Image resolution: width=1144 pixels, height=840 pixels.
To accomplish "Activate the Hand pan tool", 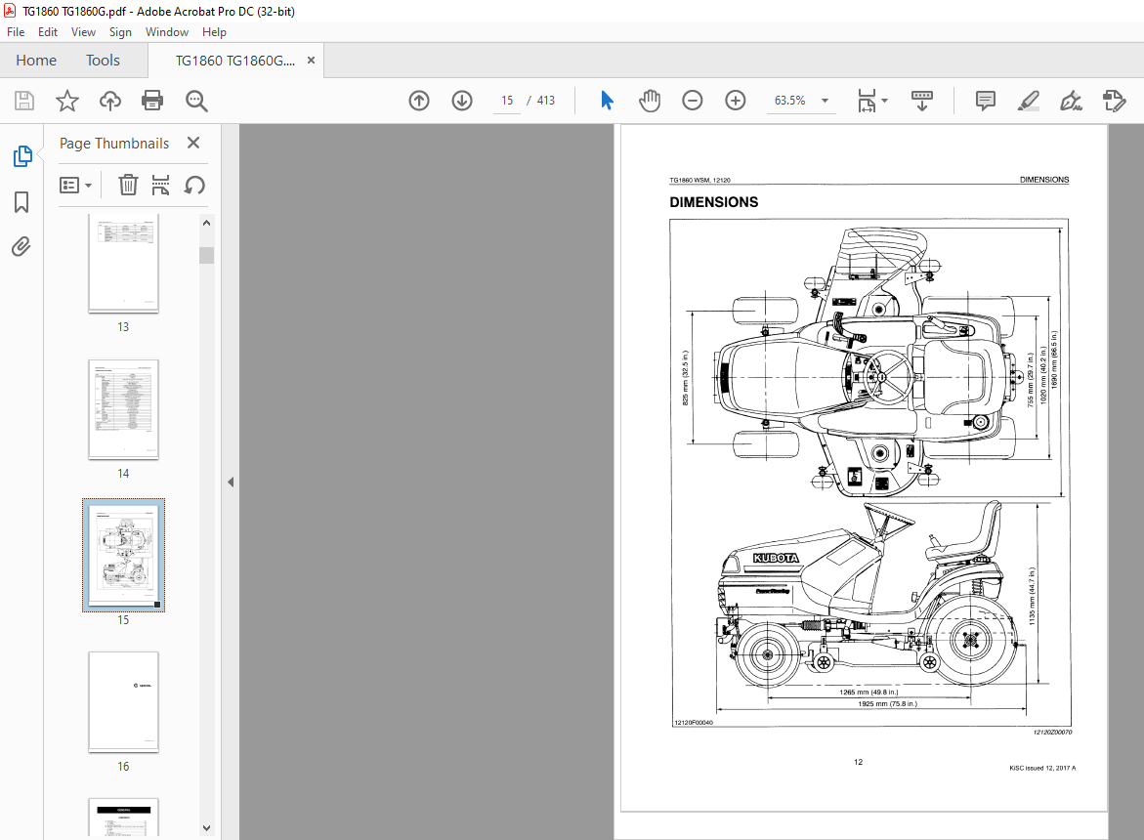I will point(650,101).
